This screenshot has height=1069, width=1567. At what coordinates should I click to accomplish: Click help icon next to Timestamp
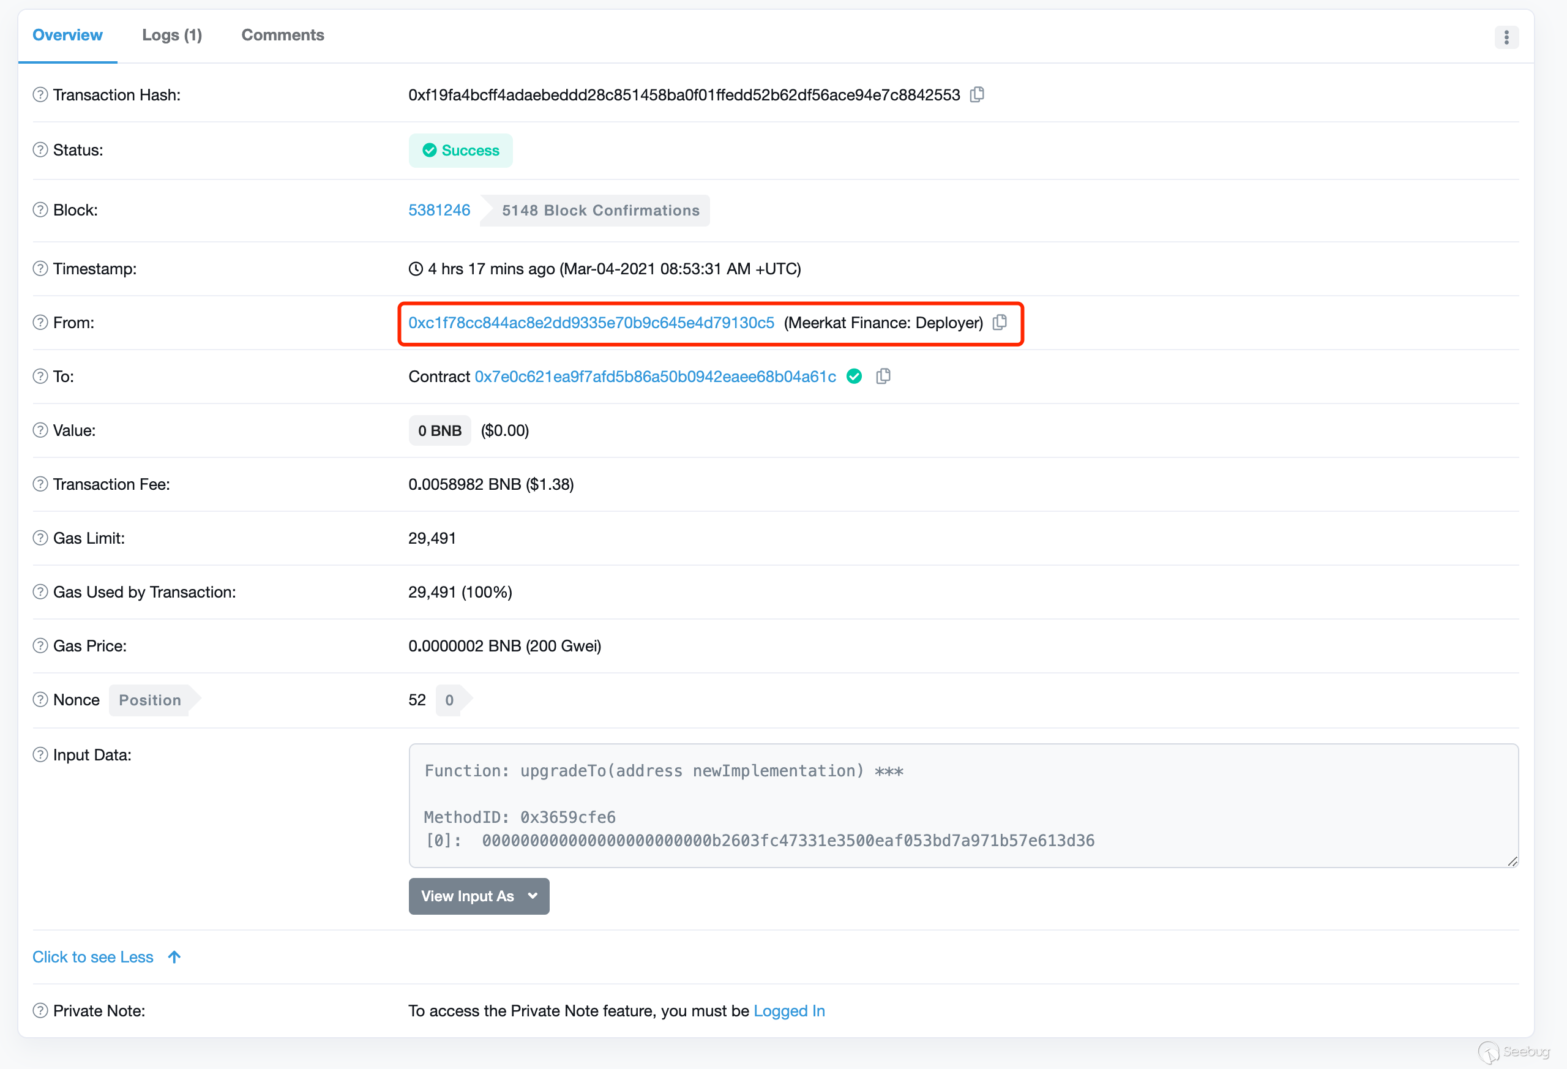[40, 268]
